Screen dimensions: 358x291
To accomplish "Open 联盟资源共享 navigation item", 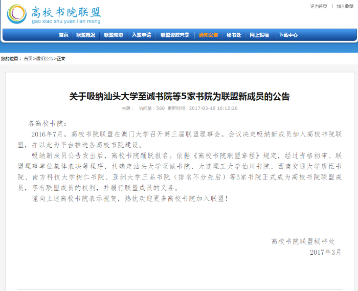I will coord(175,35).
